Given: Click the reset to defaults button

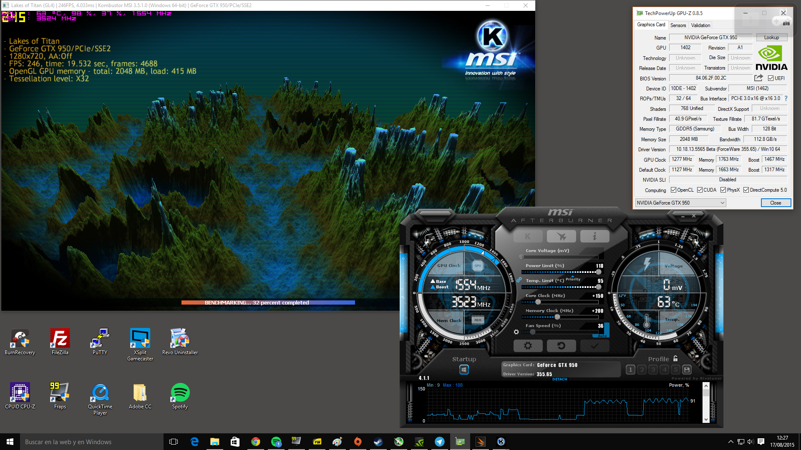Looking at the screenshot, I should [561, 345].
